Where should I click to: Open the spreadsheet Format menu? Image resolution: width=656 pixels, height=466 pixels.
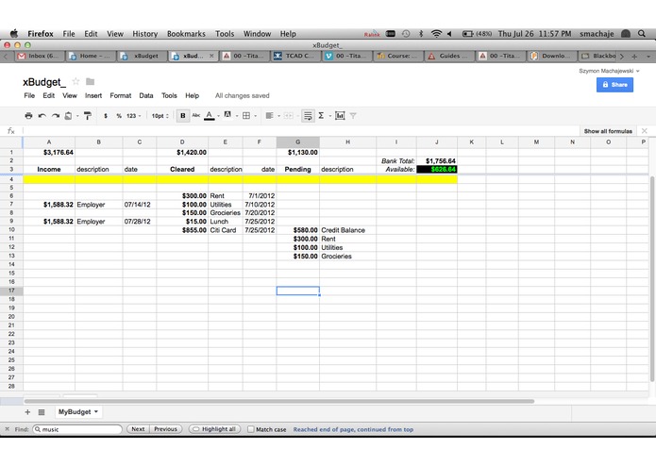pos(121,95)
